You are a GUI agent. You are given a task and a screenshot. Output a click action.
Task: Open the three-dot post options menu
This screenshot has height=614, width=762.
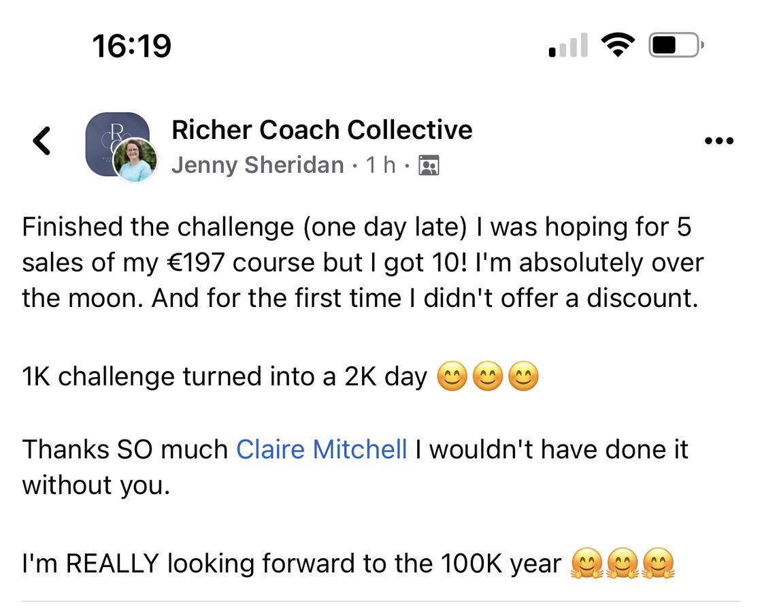719,141
